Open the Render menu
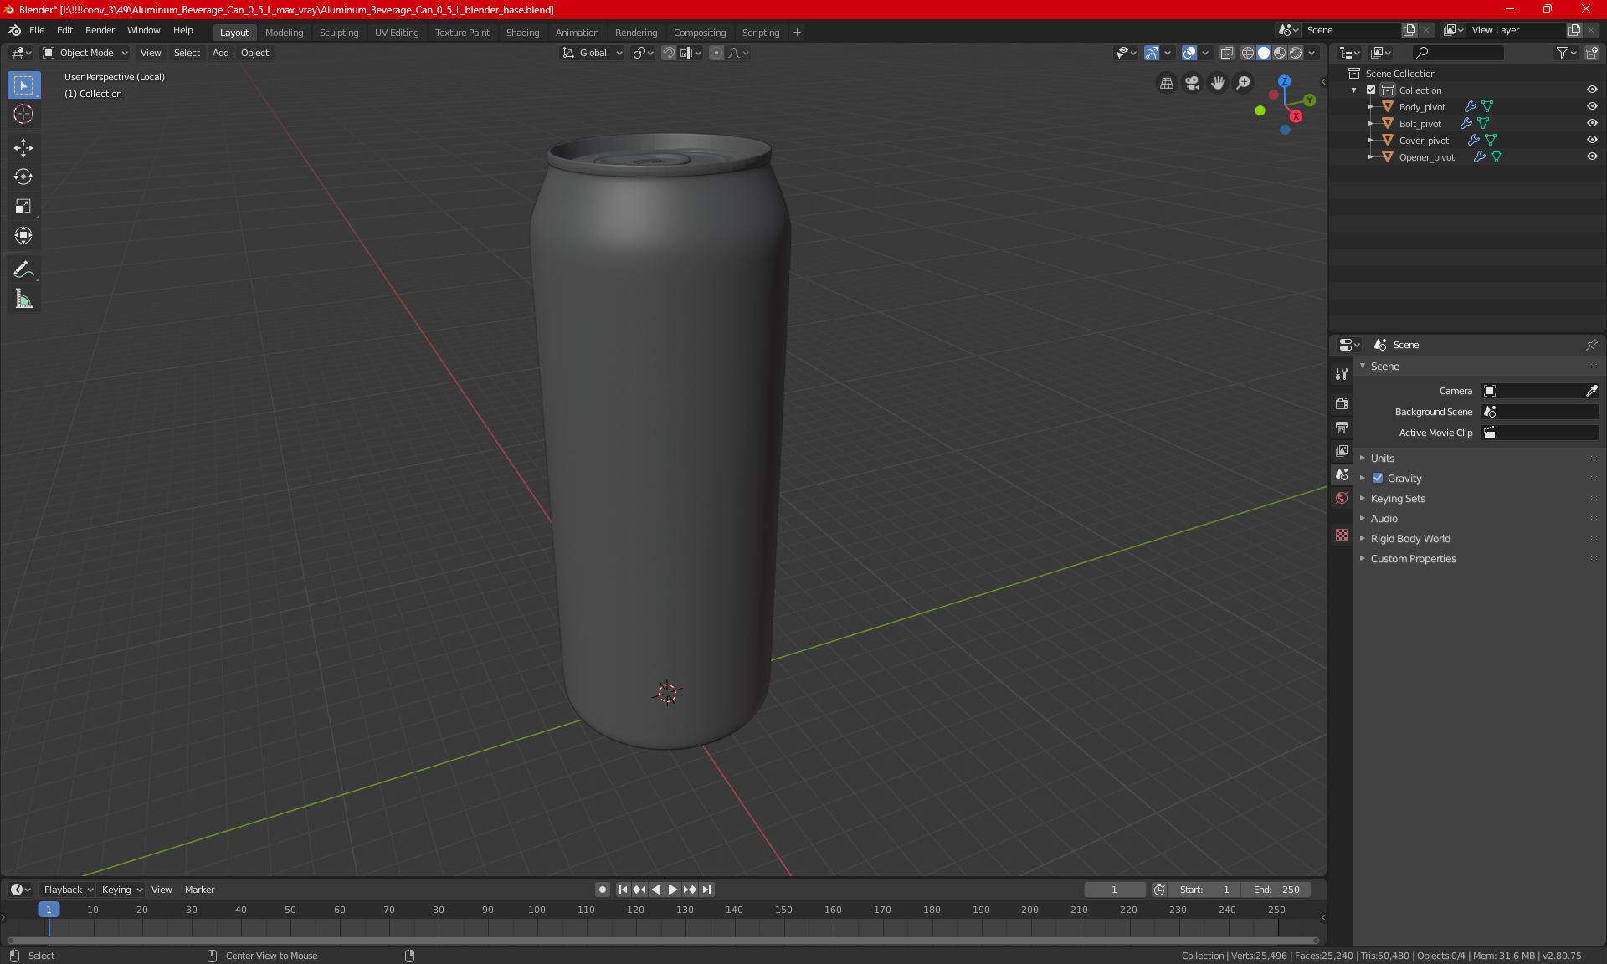 [x=100, y=30]
